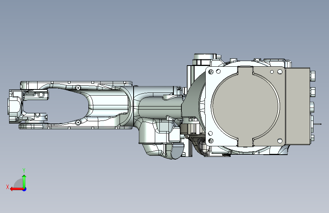Click the red X axis arrow of the triad
This screenshot has height=213, width=329.
coord(16,189)
